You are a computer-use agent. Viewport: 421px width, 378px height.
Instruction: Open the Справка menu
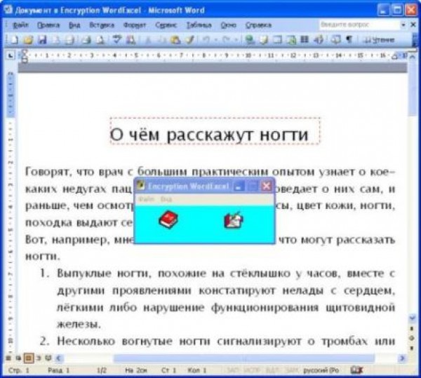point(258,25)
